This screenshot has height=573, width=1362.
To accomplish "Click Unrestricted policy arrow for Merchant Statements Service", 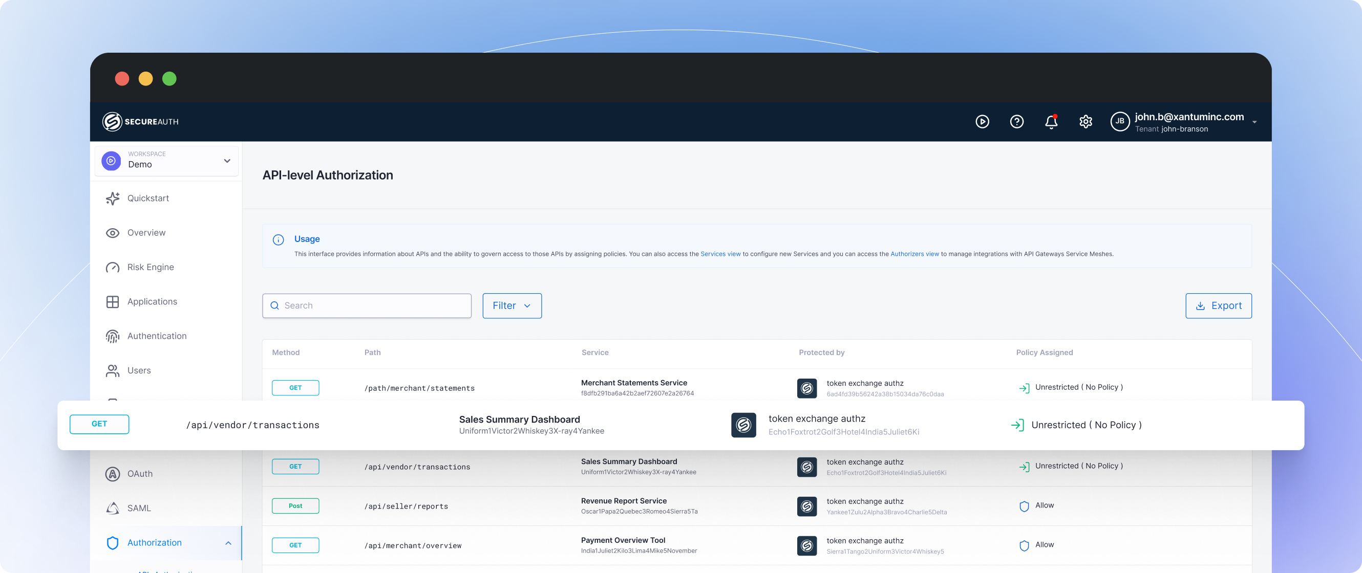I will click(1025, 387).
